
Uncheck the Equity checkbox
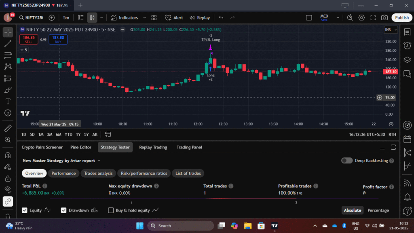coord(25,210)
